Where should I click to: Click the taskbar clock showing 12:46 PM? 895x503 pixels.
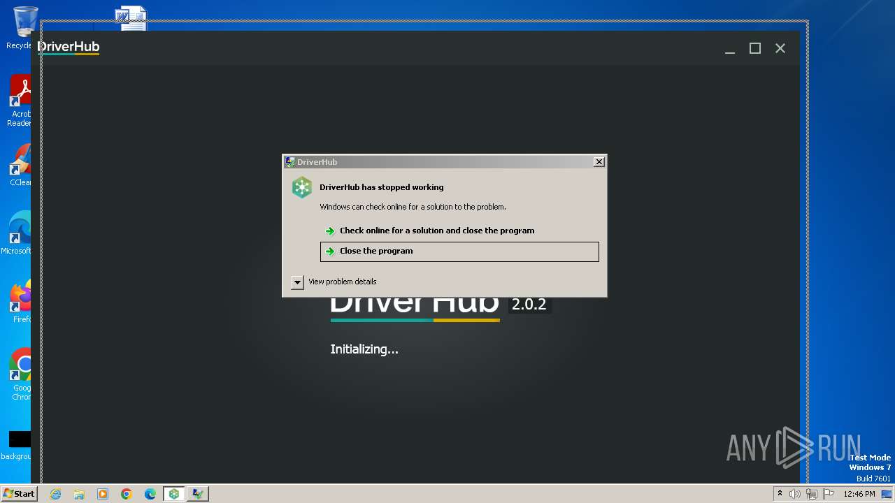(859, 494)
